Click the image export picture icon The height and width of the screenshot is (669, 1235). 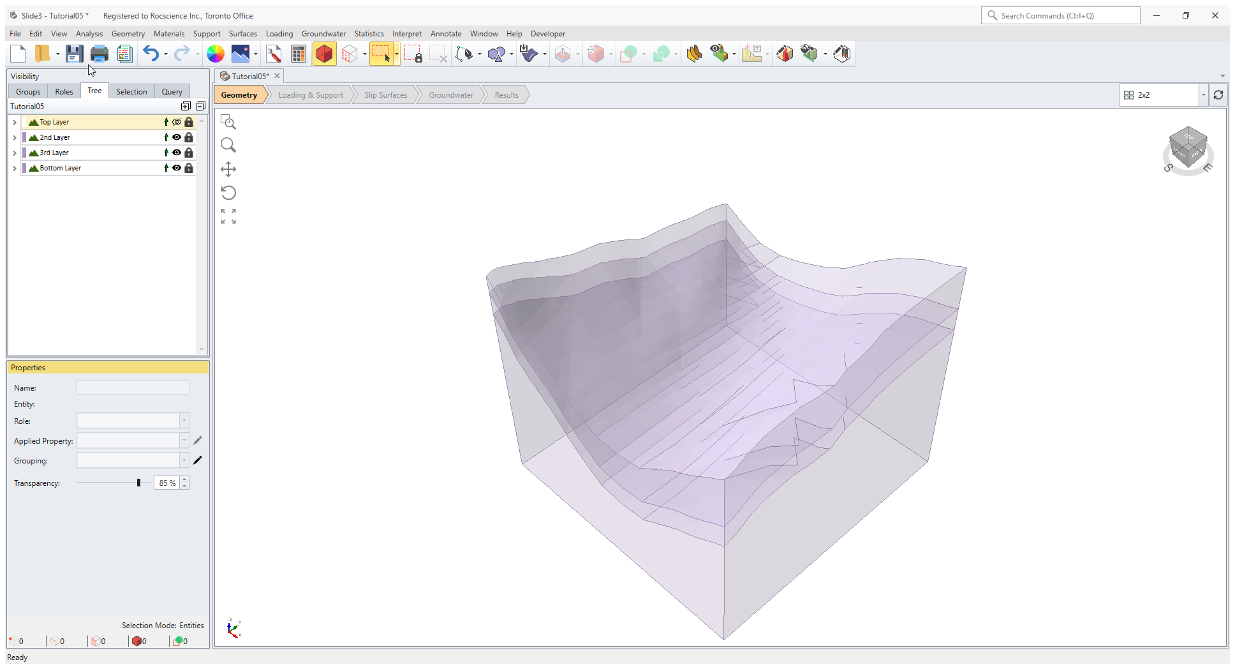(x=240, y=54)
